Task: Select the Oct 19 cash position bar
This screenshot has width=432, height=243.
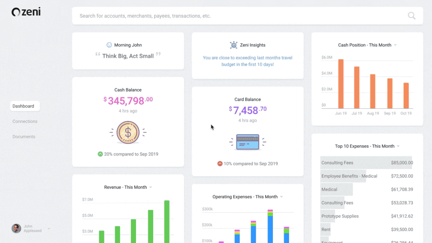Action: [406, 96]
